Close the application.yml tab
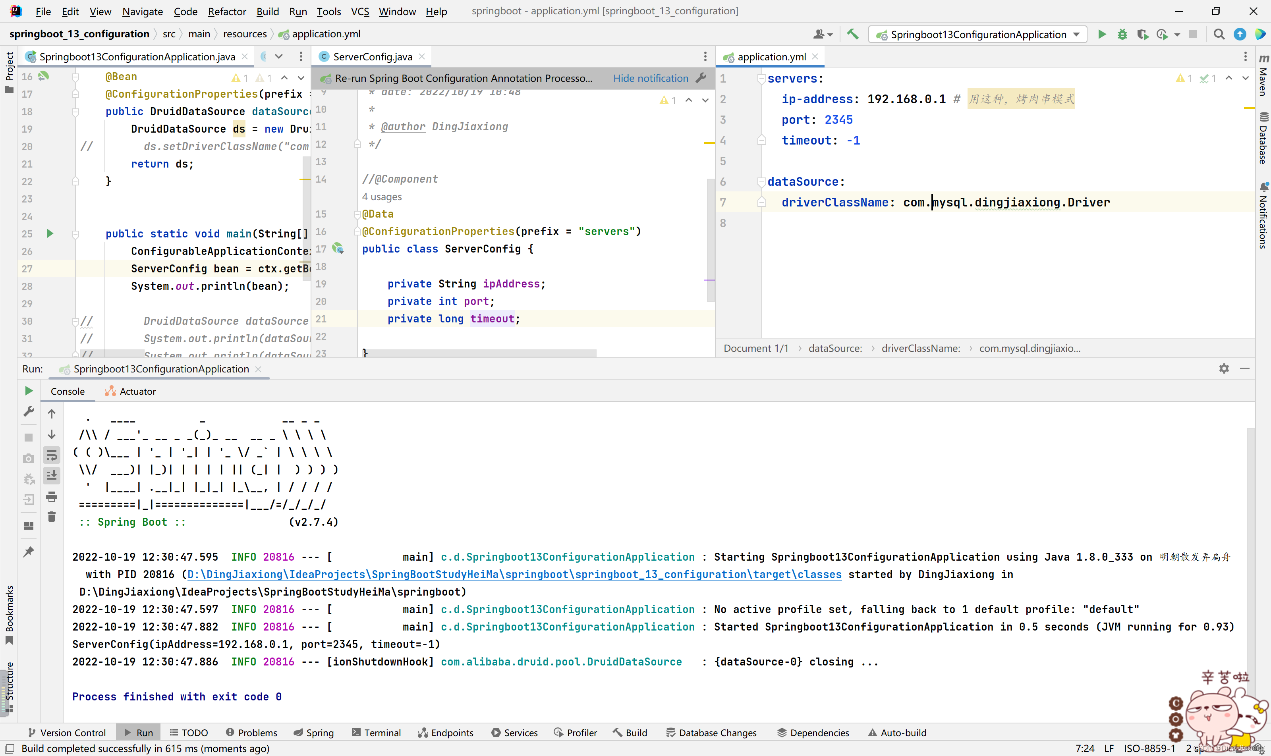The height and width of the screenshot is (756, 1271). 815,56
